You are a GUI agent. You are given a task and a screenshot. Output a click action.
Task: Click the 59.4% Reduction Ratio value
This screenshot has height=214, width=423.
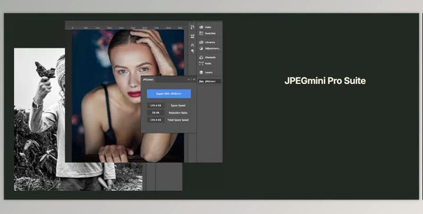pos(156,113)
